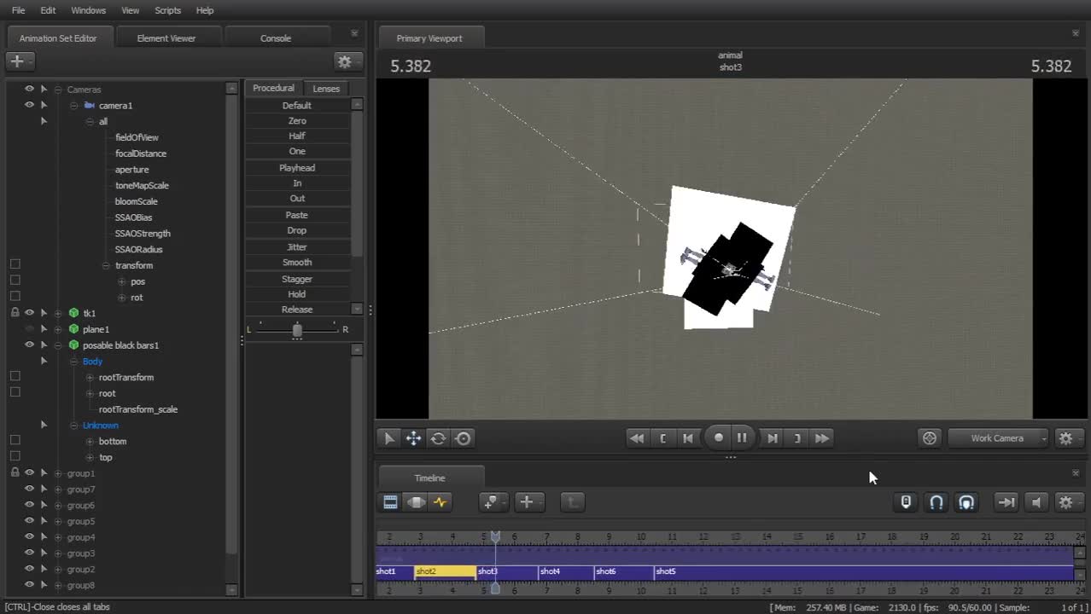Switch to Motion Editor mode
Viewport: 1091px width, 614px height.
click(416, 502)
